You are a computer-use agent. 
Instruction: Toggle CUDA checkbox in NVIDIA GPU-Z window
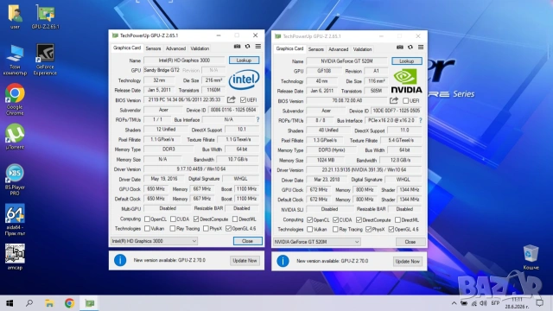(336, 220)
